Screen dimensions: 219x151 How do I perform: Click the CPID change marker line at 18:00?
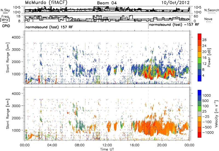tap(148, 26)
